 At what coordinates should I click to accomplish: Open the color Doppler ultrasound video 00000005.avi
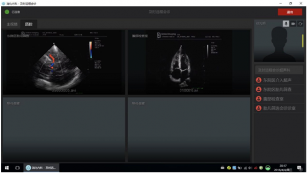[64, 62]
